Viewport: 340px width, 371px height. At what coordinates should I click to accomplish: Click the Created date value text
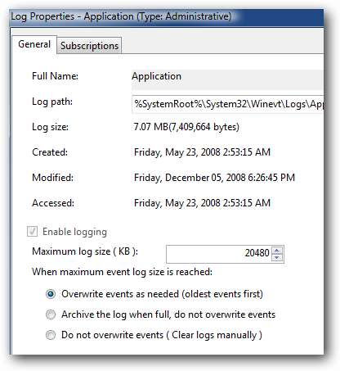click(x=202, y=152)
